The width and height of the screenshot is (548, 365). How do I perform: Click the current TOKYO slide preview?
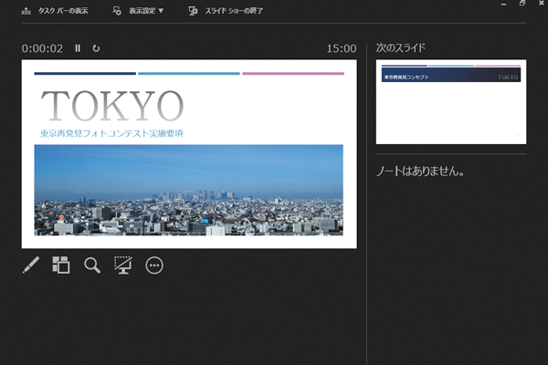(189, 154)
